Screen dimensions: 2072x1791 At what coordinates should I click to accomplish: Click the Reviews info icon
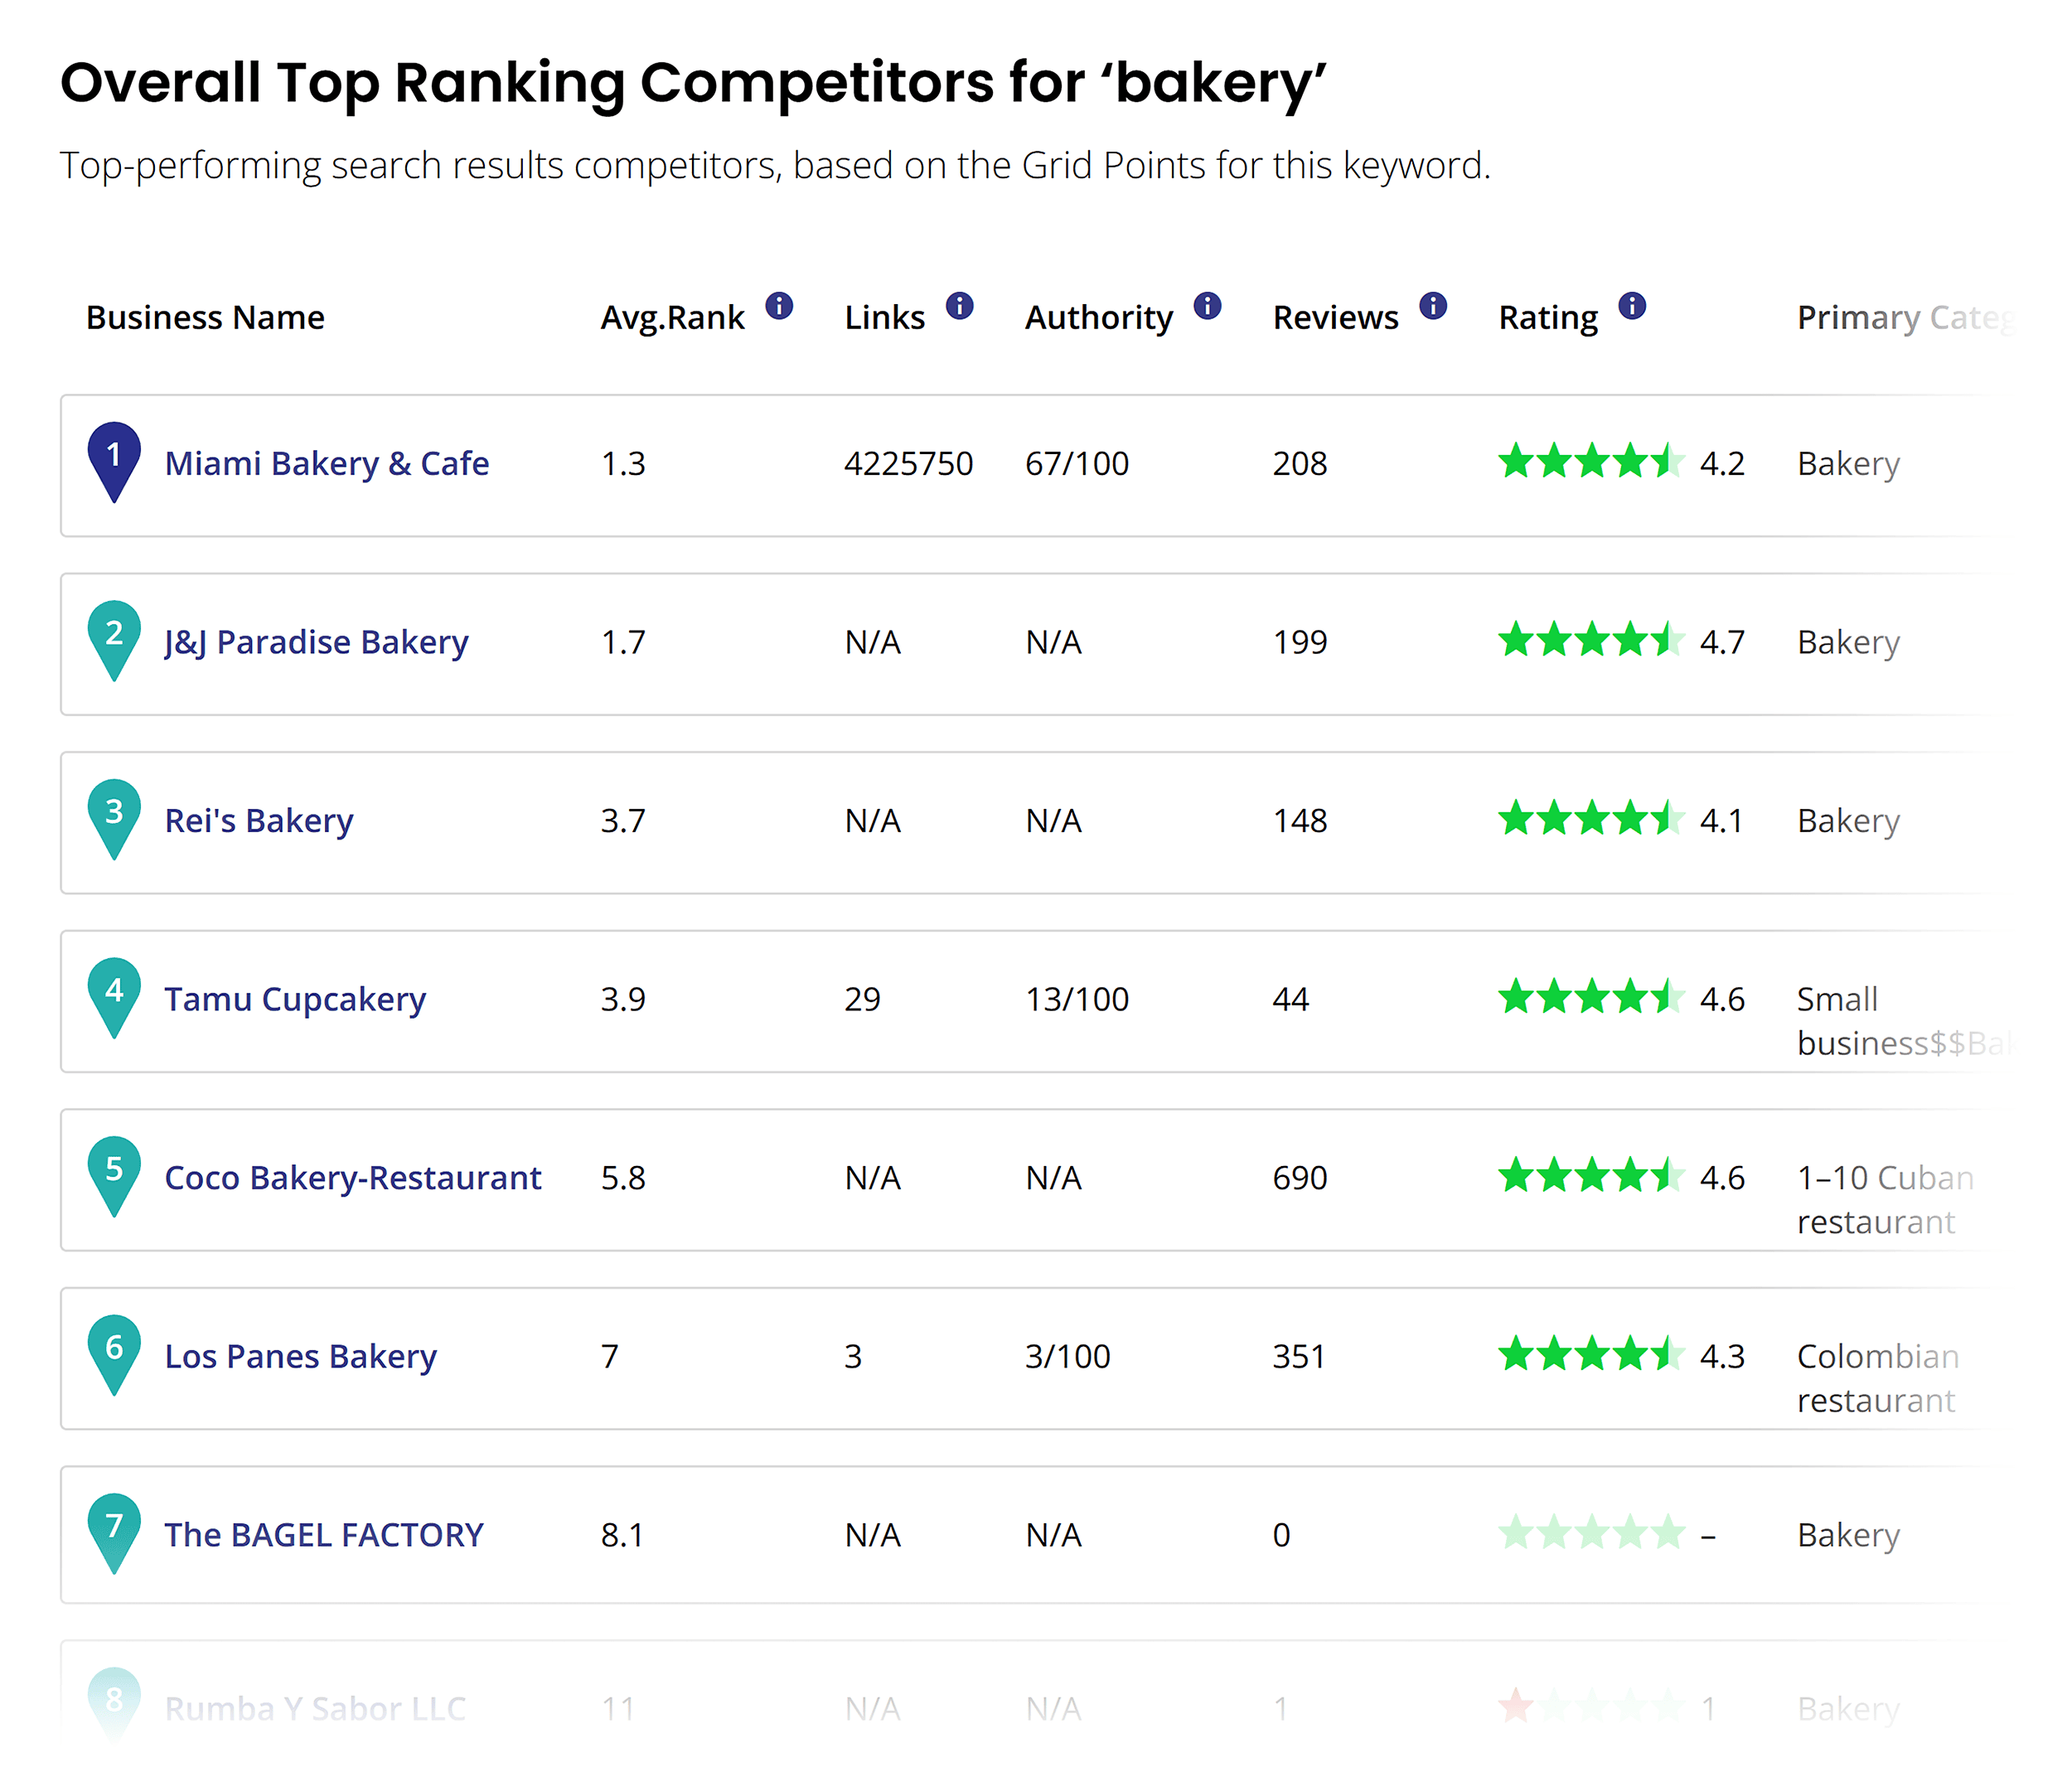tap(1433, 306)
